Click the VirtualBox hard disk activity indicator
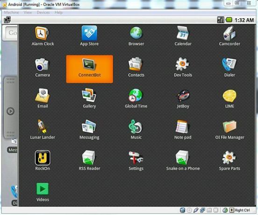This screenshot has width=258, height=215. click(182, 210)
